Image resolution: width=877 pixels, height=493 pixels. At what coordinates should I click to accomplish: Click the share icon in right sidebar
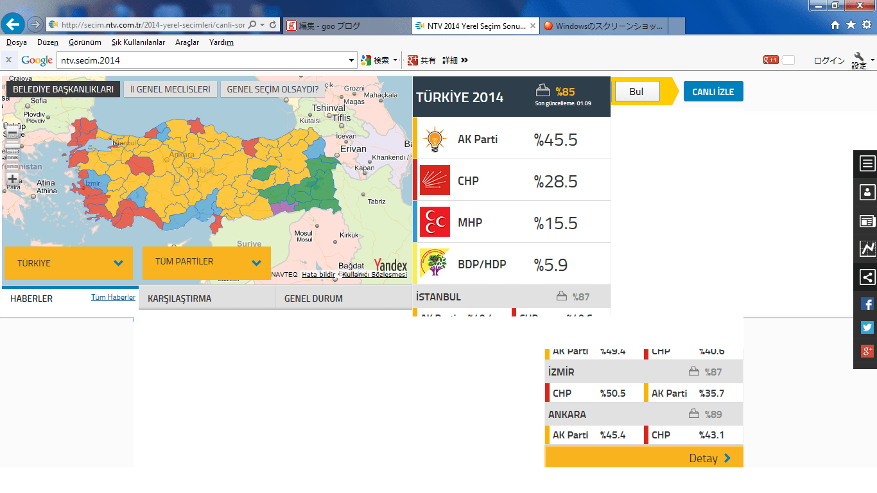click(x=867, y=277)
